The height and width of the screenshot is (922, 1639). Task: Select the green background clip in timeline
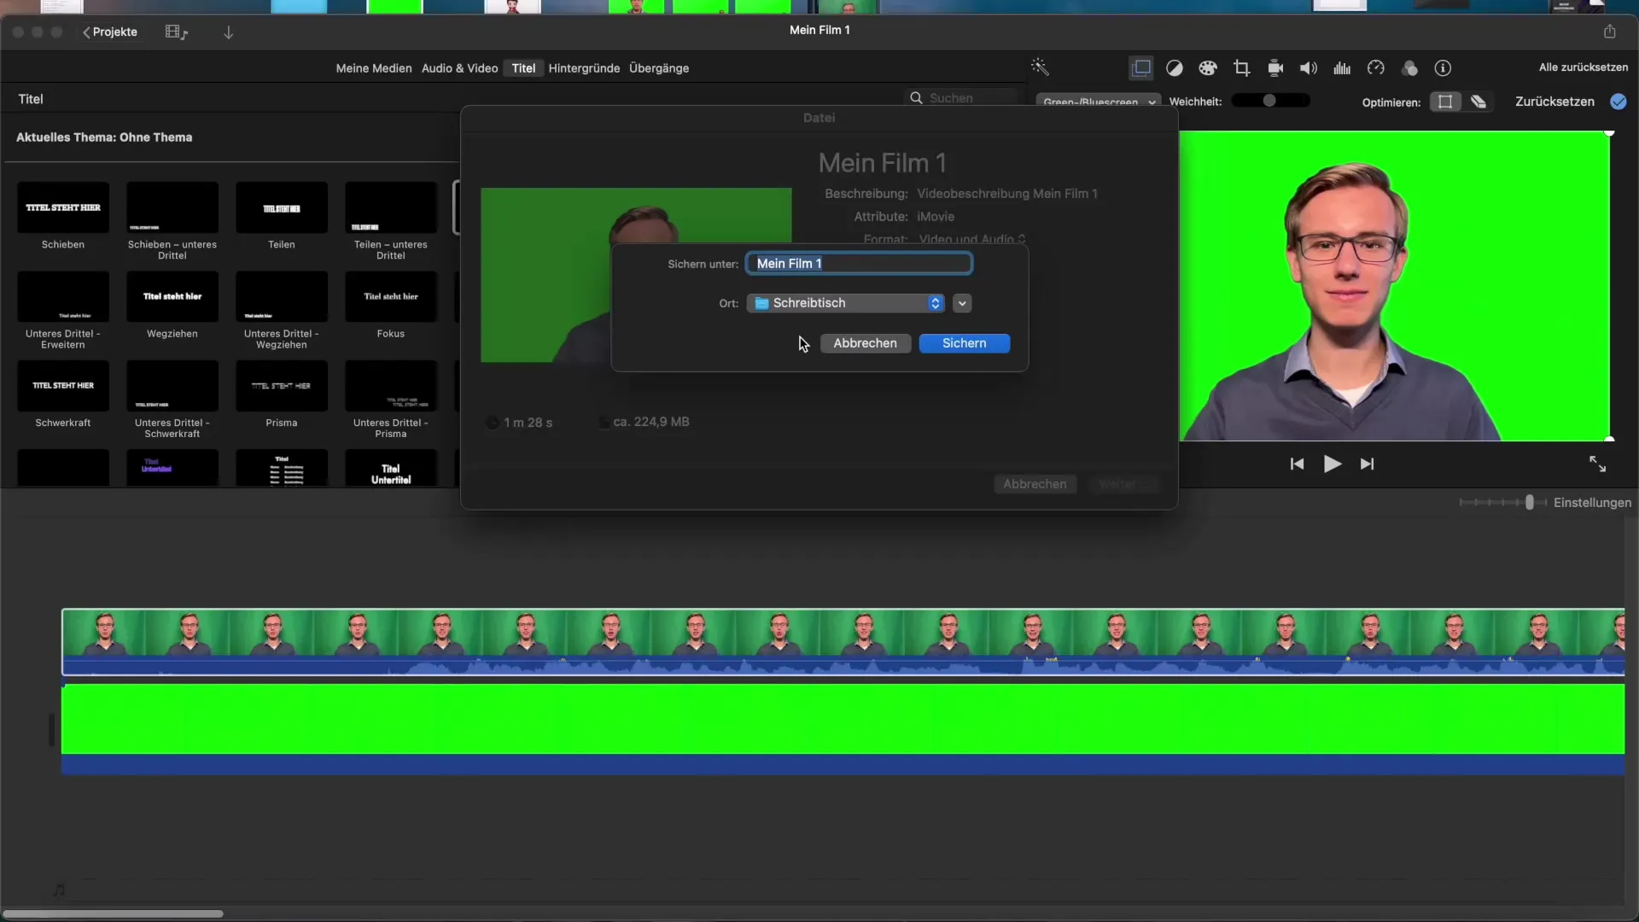pyautogui.click(x=843, y=729)
